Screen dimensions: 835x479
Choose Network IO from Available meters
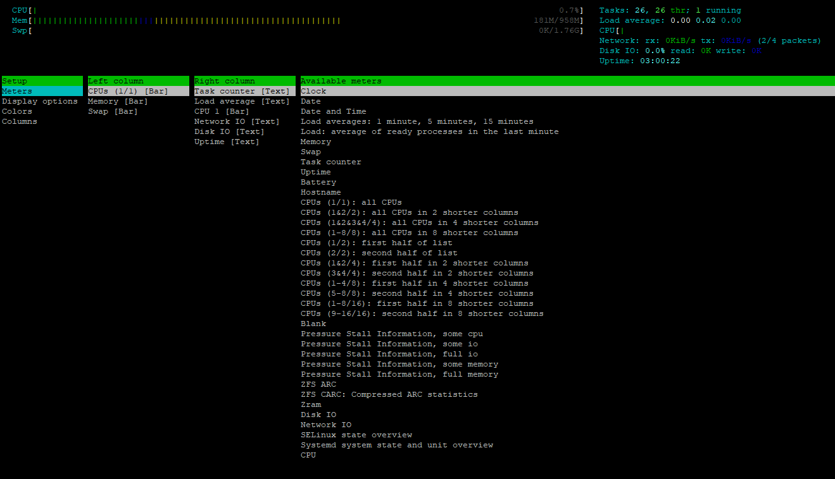coord(326,425)
